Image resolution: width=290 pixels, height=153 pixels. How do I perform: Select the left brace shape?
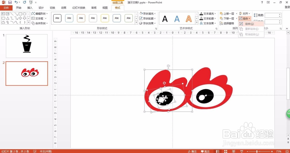(x=20, y=23)
